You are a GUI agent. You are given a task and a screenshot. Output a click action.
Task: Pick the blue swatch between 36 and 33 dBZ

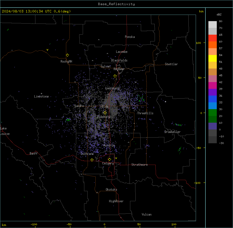click(212, 99)
